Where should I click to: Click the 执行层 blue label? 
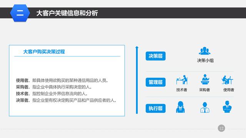point(155,108)
